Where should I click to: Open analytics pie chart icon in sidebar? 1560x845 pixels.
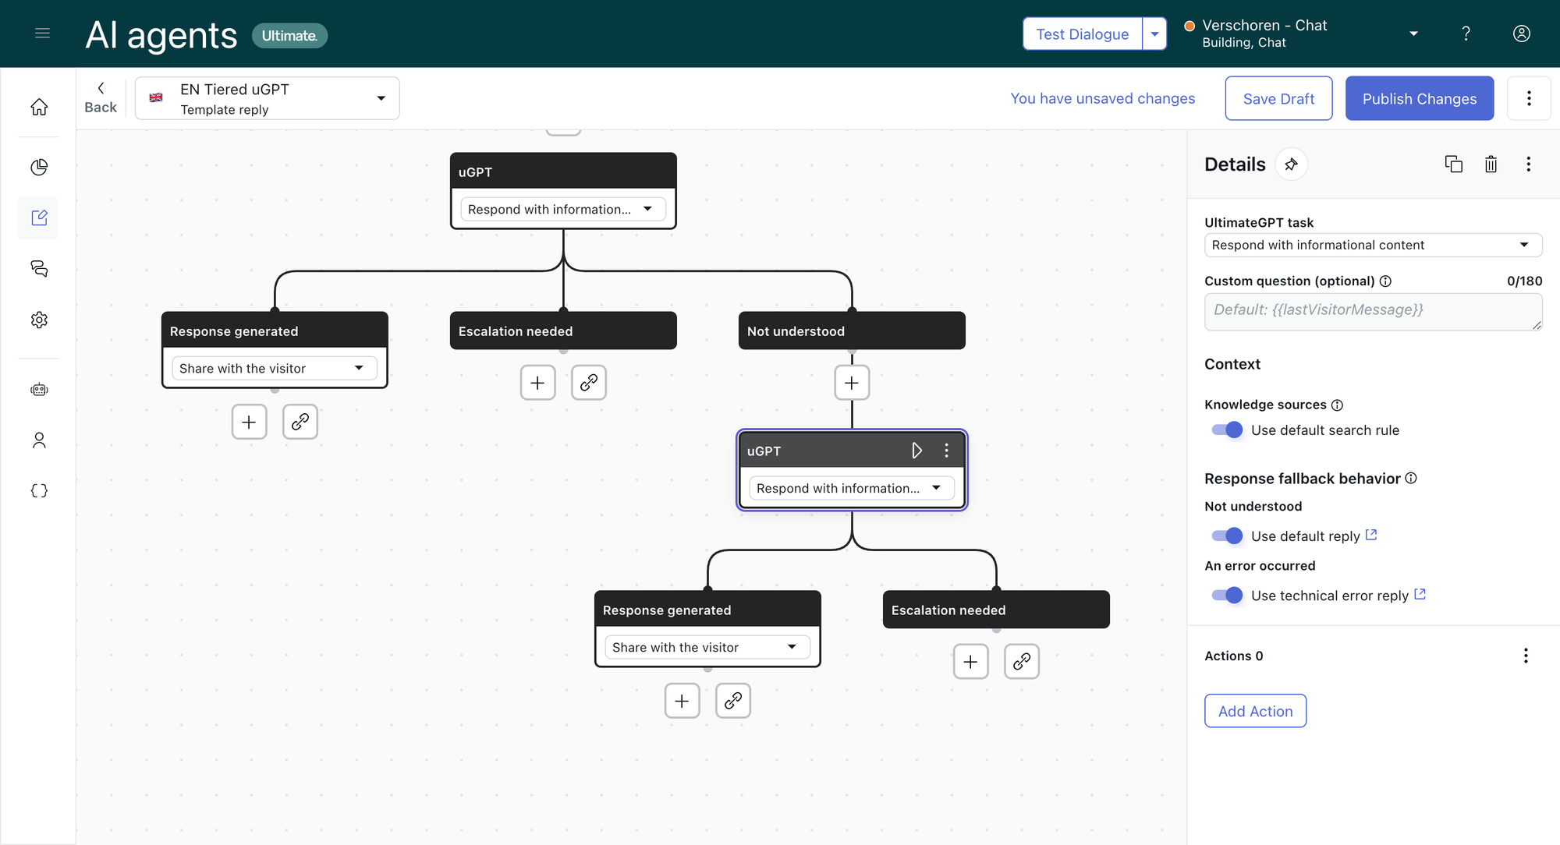click(39, 167)
